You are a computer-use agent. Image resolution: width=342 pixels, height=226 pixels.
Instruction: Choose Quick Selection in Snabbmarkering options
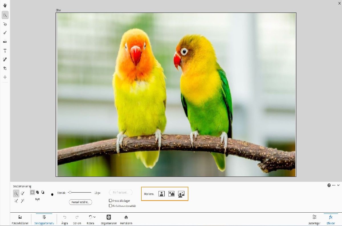click(x=16, y=194)
